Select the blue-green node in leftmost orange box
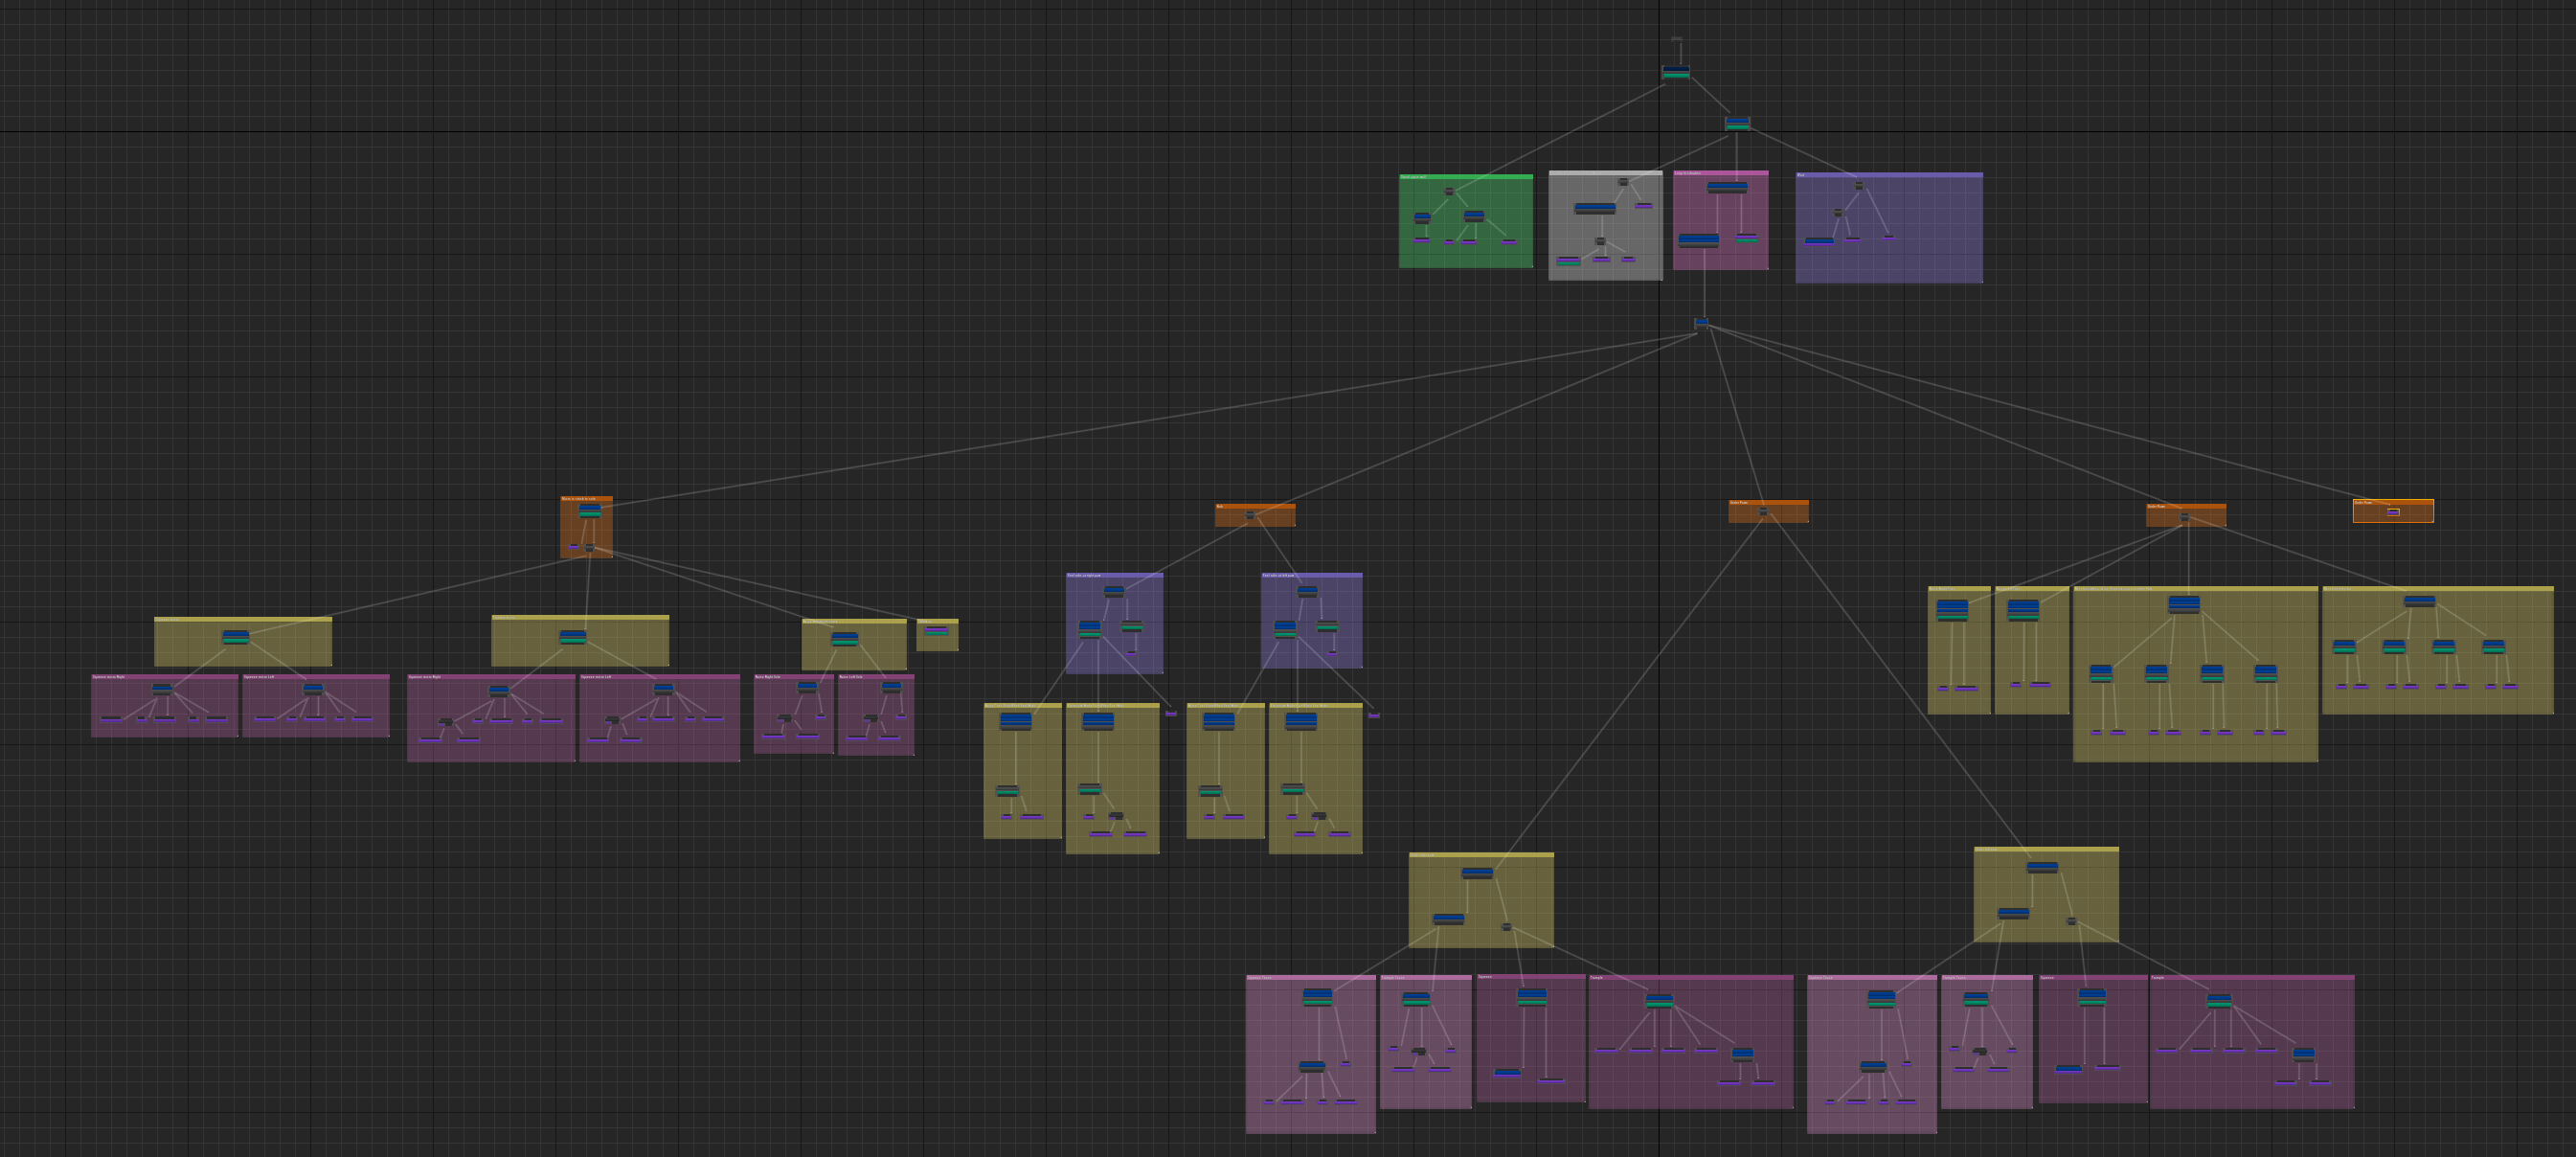This screenshot has width=2576, height=1157. click(x=590, y=511)
